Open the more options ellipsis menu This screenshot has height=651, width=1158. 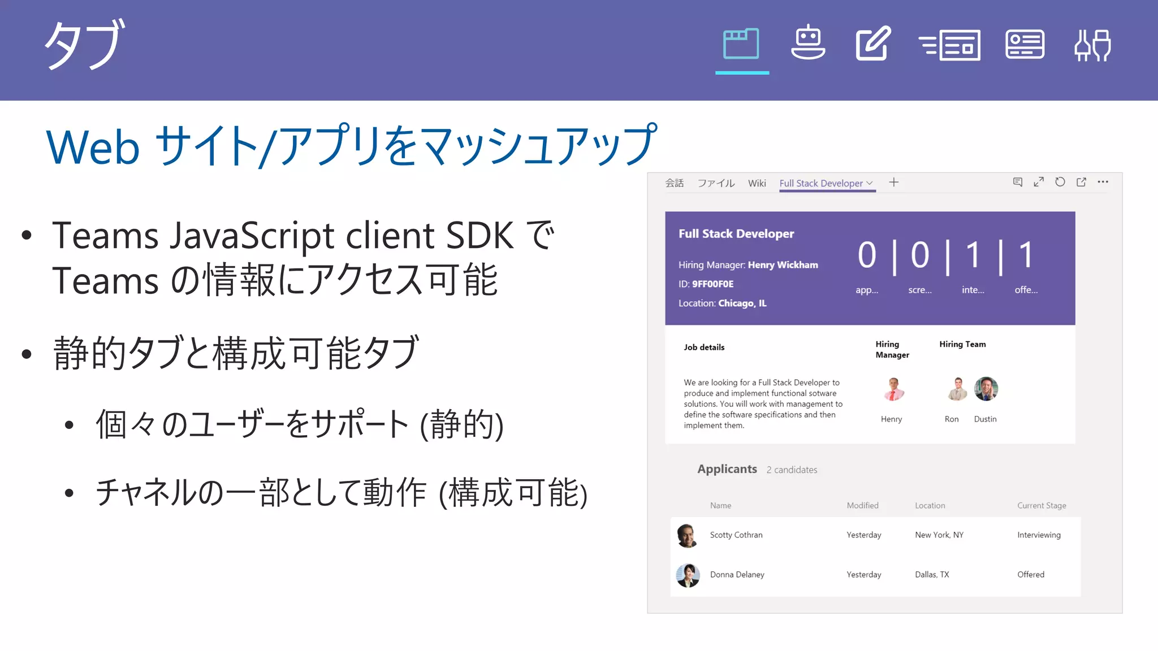point(1103,182)
